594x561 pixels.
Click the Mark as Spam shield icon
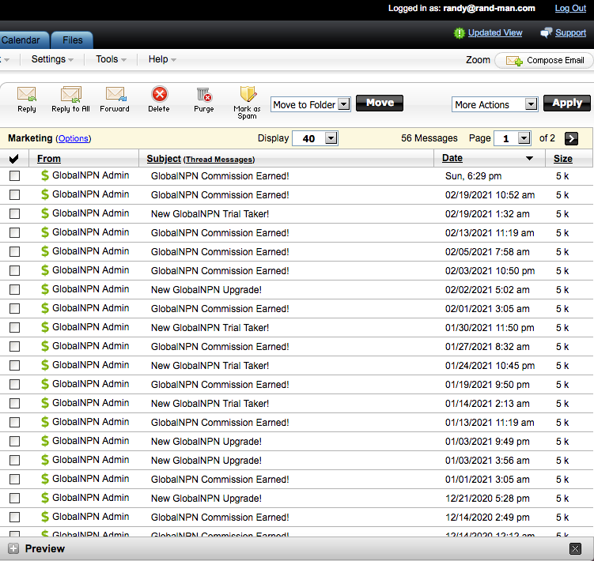tap(248, 94)
